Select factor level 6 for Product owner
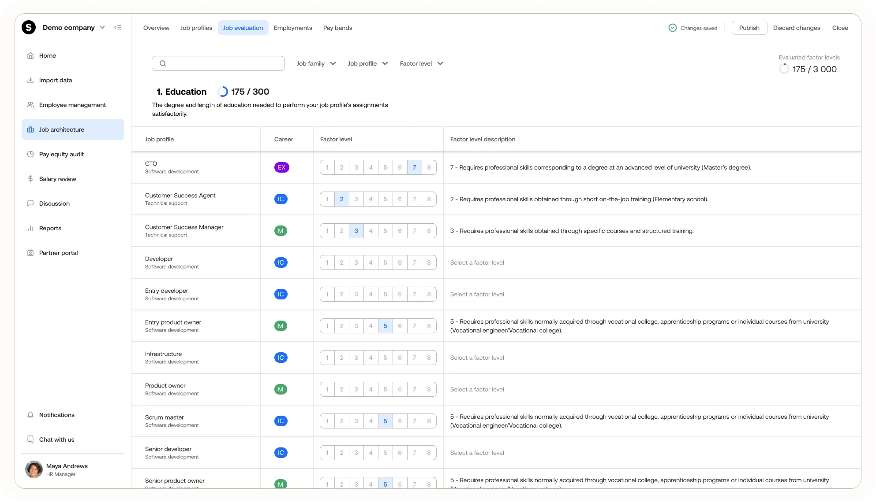The image size is (876, 502). (x=400, y=389)
